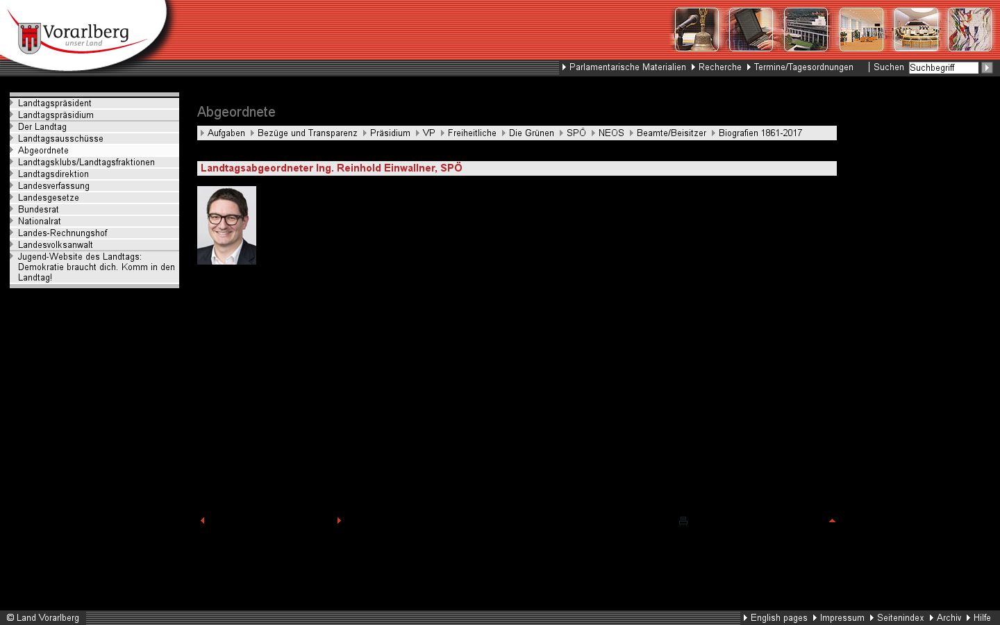Open Landesgesetze sidebar item

[94, 198]
